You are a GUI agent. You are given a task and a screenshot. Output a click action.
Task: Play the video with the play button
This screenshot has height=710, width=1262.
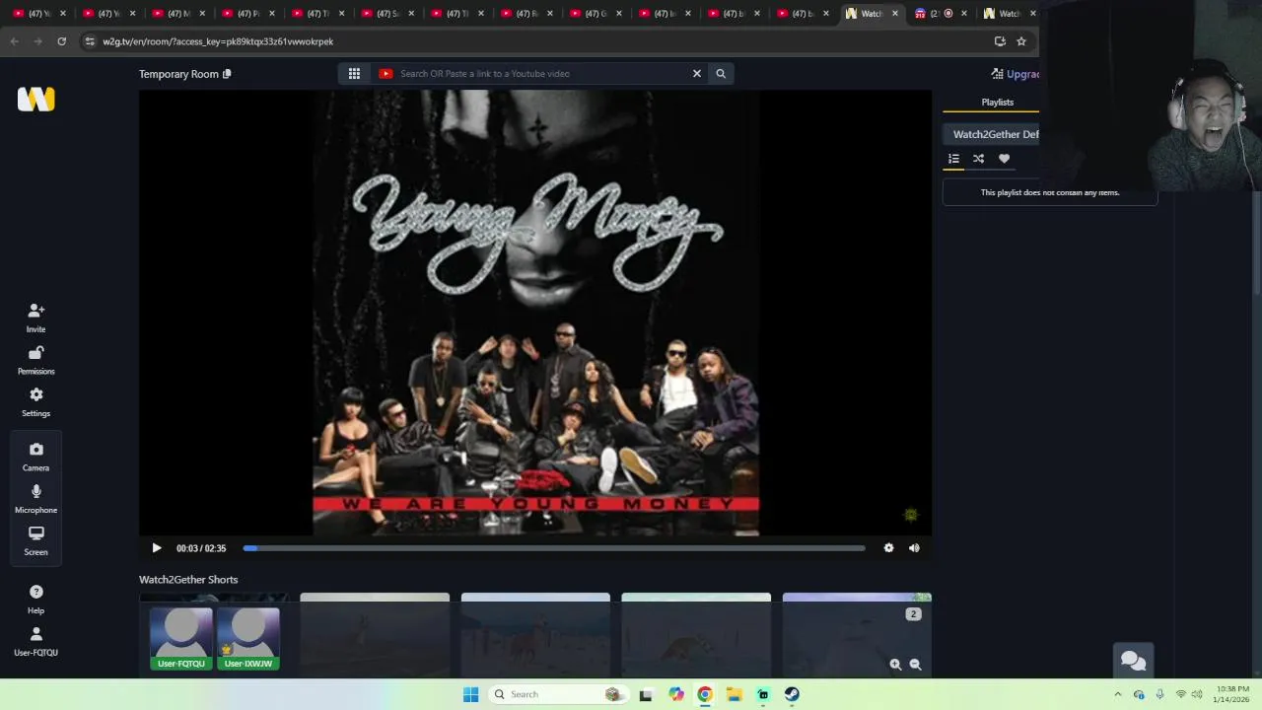pyautogui.click(x=156, y=548)
